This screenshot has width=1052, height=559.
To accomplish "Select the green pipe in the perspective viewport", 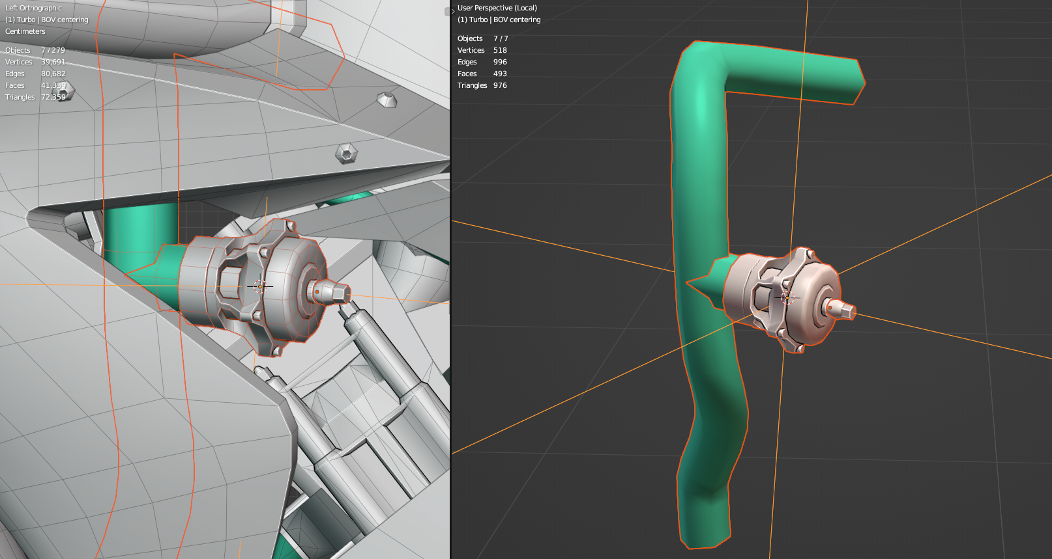I will [x=701, y=195].
